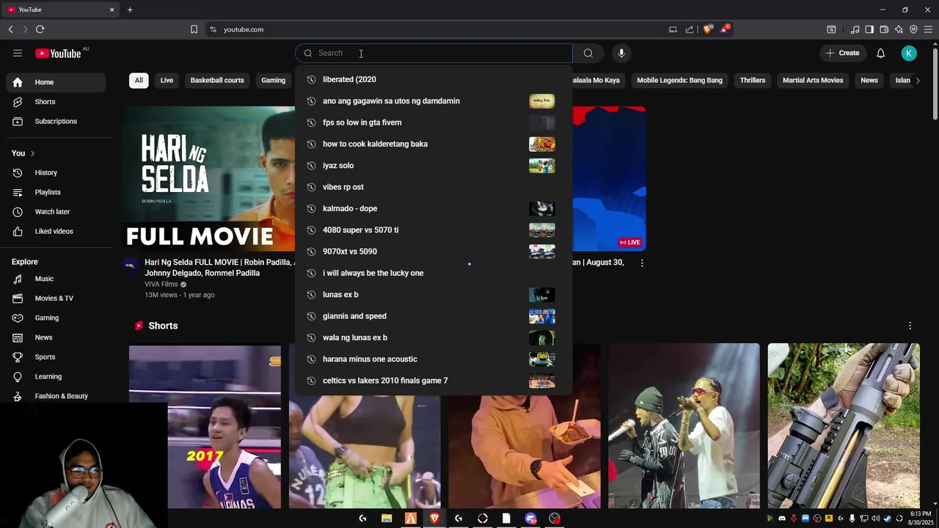Viewport: 939px width, 528px height.
Task: Bookmark this page icon
Action: [194, 29]
